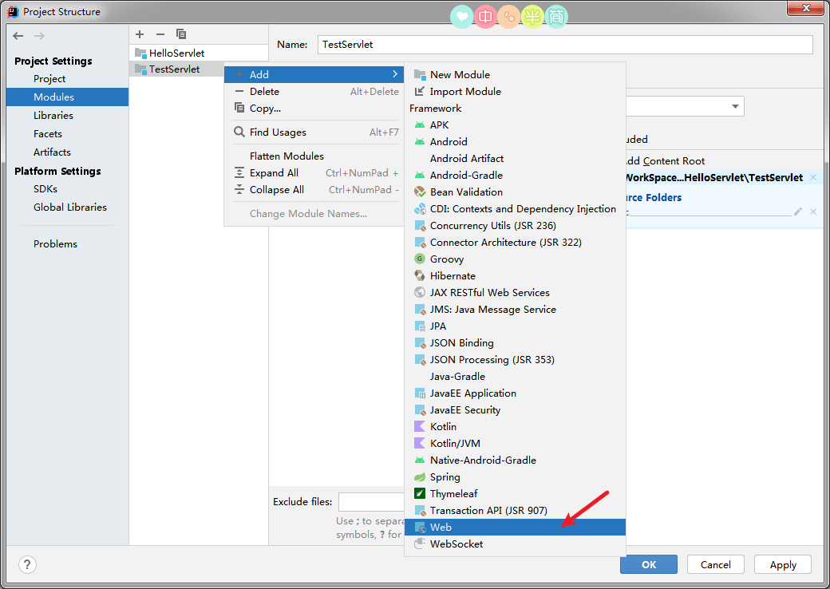Click the minus remove module icon
The image size is (830, 589).
click(x=160, y=34)
